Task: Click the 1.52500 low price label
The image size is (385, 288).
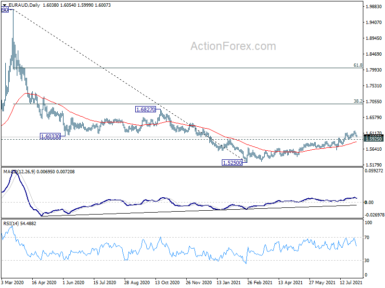Action: click(x=232, y=163)
